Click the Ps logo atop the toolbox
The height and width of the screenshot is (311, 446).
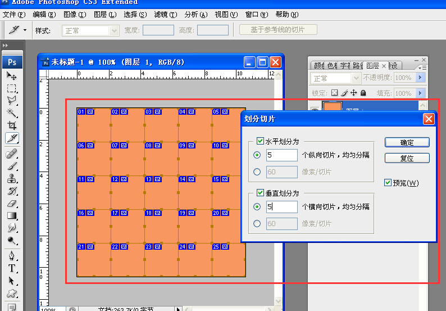(12, 62)
